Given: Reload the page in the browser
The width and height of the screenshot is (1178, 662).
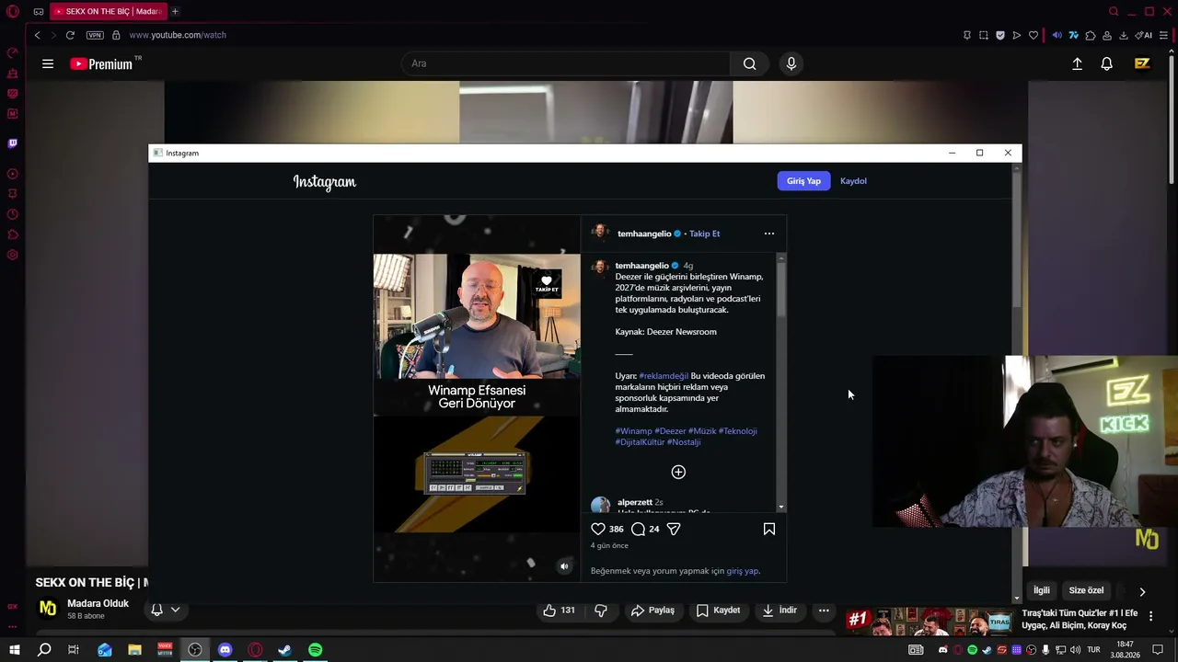Looking at the screenshot, I should (x=70, y=35).
